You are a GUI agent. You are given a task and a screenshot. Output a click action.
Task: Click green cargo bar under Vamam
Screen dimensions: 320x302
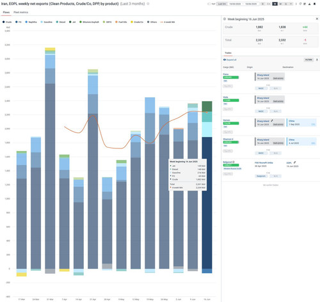[231, 123]
